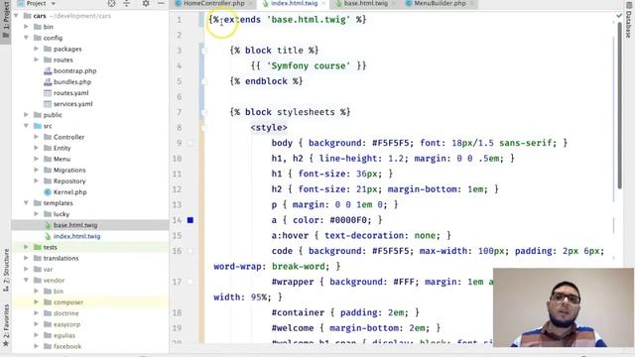This screenshot has height=357, width=635.
Task: Click the gutter color swatch on line 17
Action: point(190,282)
